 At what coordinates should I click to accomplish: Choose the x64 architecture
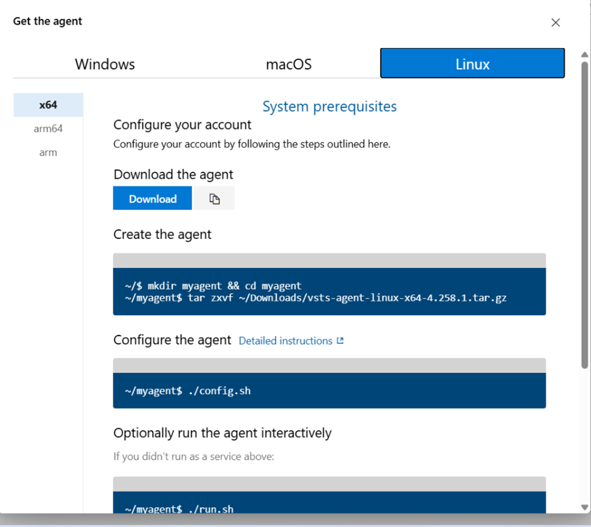(48, 105)
